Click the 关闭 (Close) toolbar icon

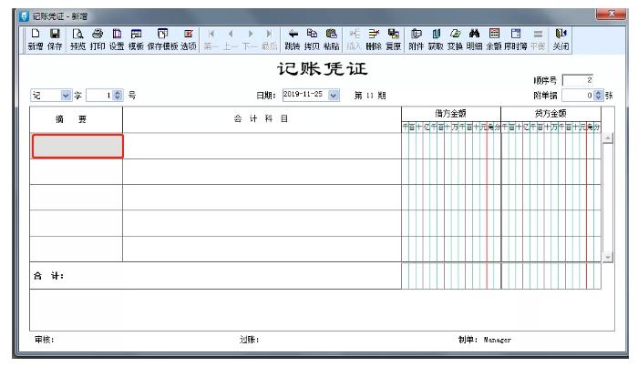(x=561, y=39)
